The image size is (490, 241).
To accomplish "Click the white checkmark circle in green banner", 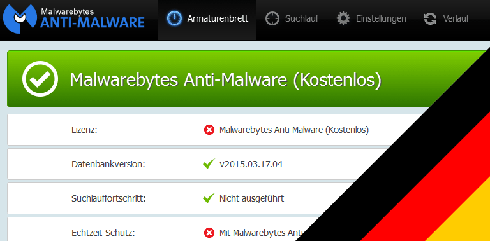I will [x=40, y=78].
